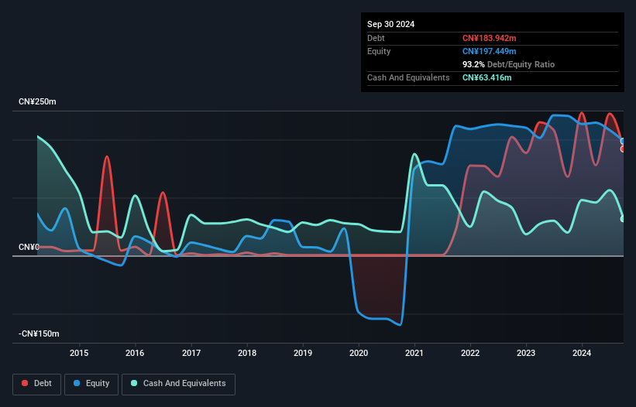
Task: Click the 2018 x-axis label
Action: 247,353
